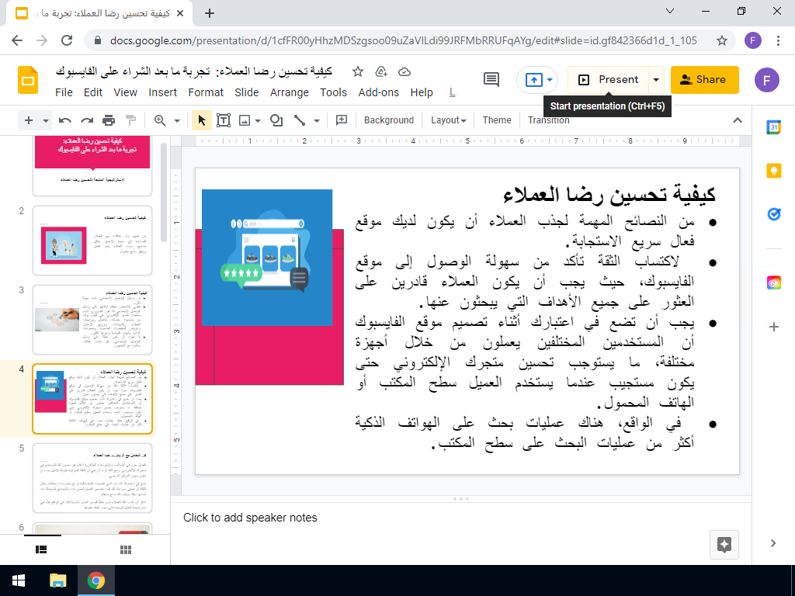This screenshot has height=596, width=795.
Task: Open the File menu
Action: point(64,92)
